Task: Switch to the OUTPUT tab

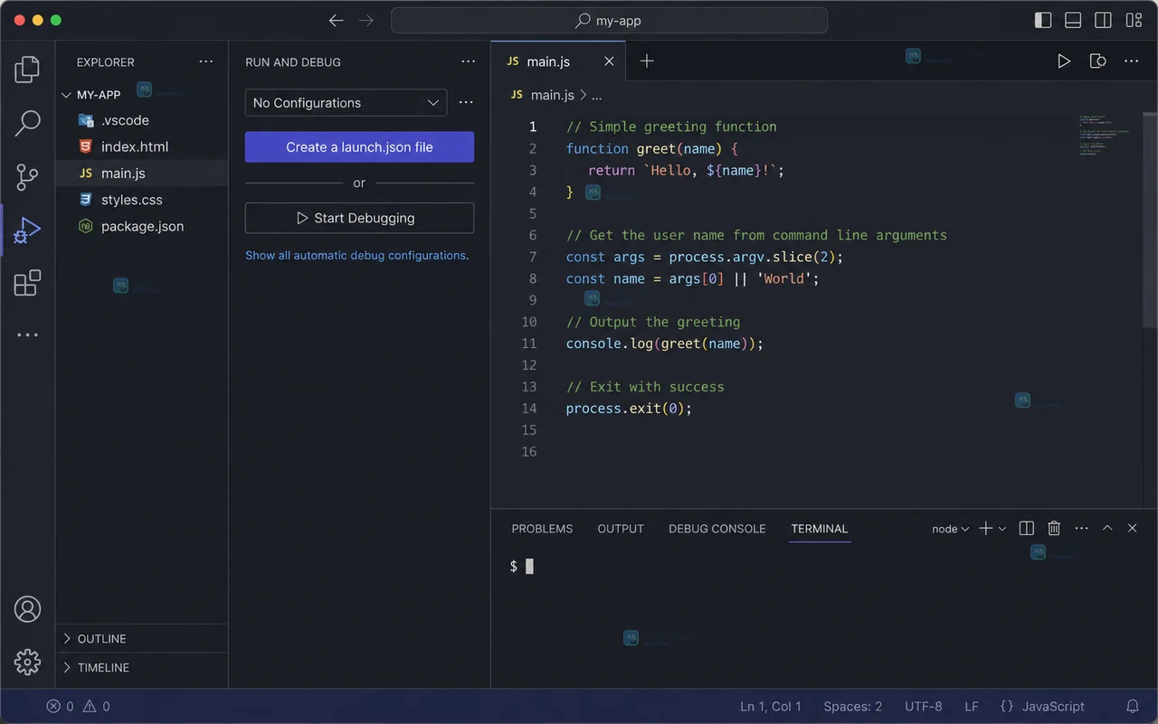Action: 621,529
